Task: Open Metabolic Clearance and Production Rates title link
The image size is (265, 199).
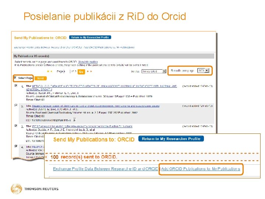Action: click(x=102, y=88)
